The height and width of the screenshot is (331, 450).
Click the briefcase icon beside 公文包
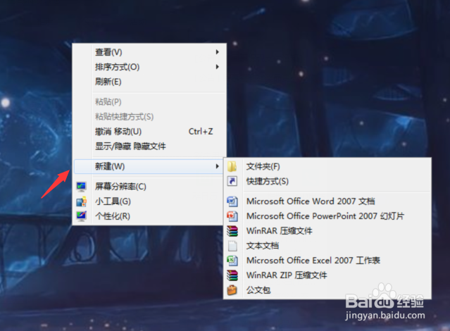[232, 290]
